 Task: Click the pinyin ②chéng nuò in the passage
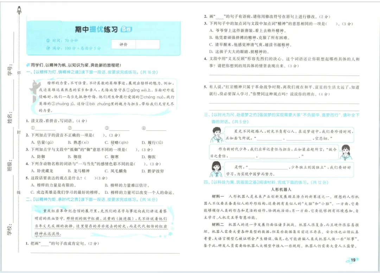[151, 97]
